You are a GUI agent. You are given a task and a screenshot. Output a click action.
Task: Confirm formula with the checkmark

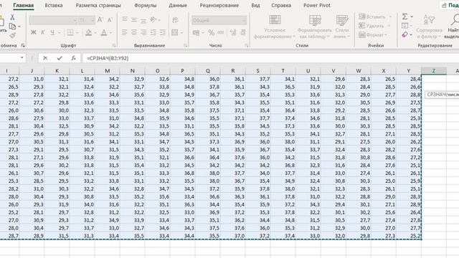coord(60,58)
